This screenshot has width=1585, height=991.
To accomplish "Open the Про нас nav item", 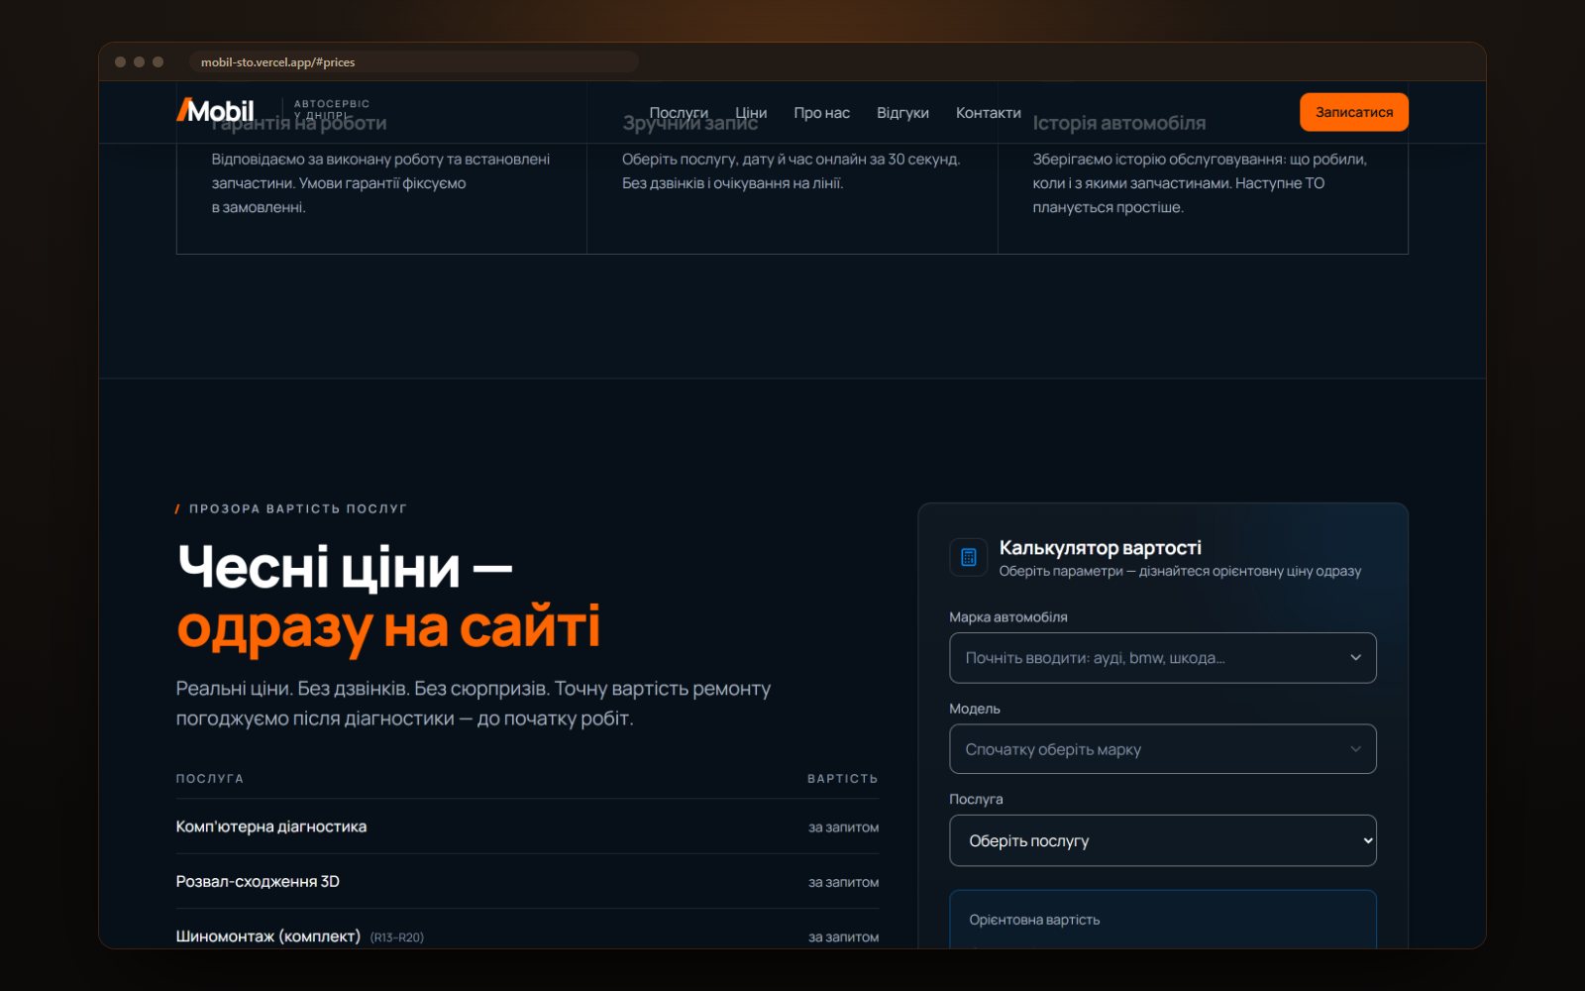I will pos(821,112).
